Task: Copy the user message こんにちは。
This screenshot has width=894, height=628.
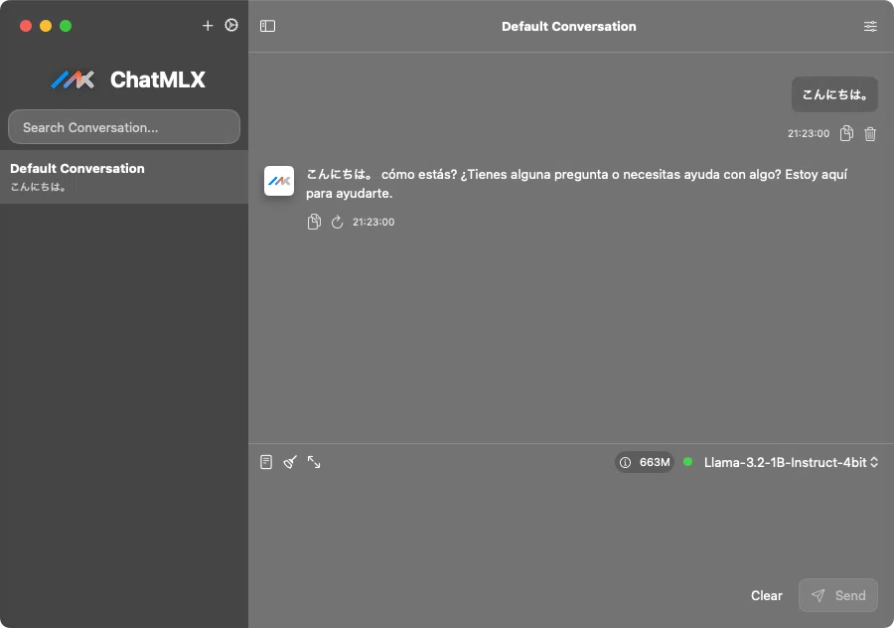Action: pyautogui.click(x=846, y=133)
